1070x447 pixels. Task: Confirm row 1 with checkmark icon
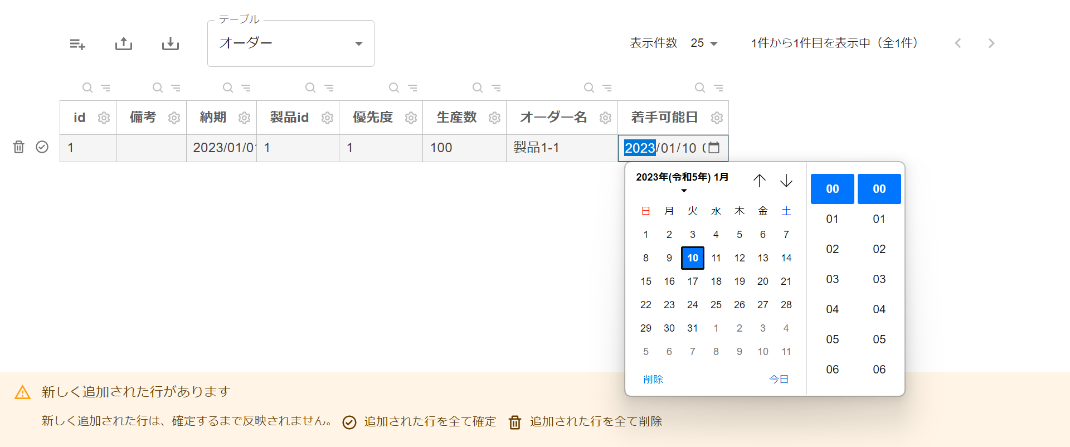pos(42,147)
